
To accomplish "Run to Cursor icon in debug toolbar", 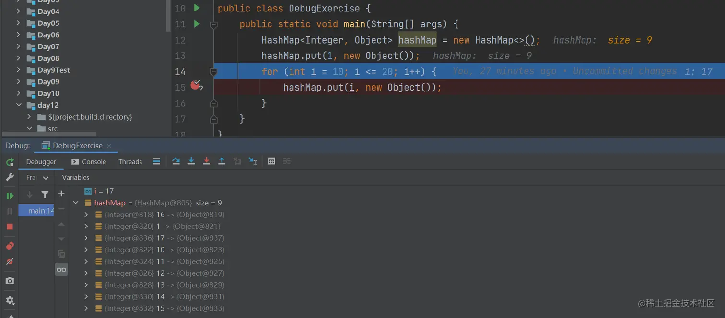I will point(253,161).
